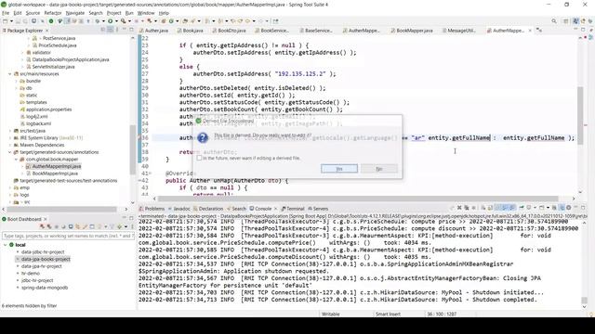Expand the JRE System Library node
Image resolution: width=595 pixels, height=334 pixels.
coord(10,138)
